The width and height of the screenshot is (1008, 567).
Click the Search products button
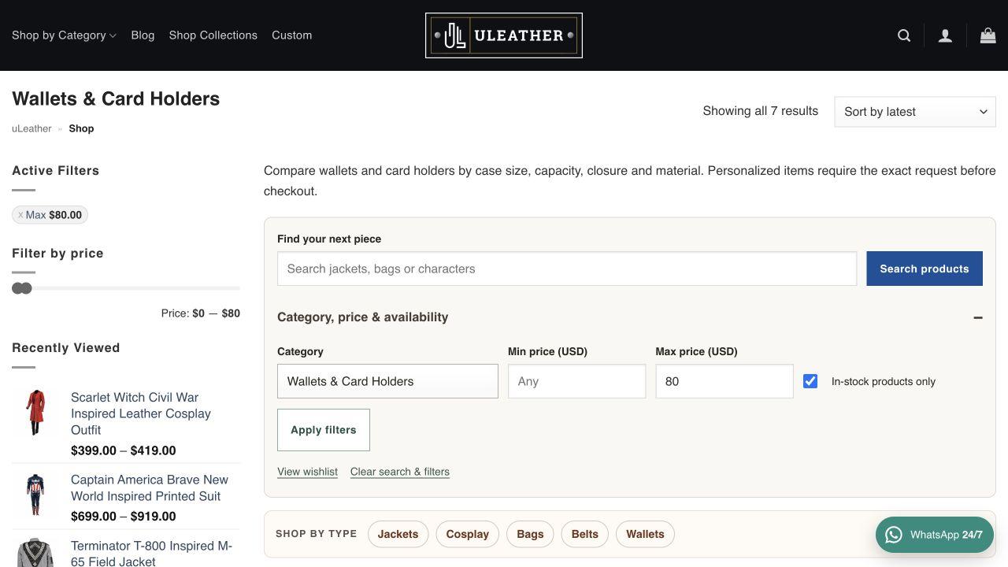(x=925, y=269)
